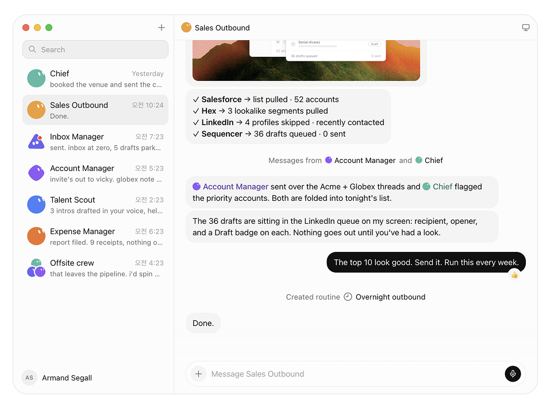Open the LinkedIn queue screenshot thumbnail
Viewport: 550px width, 408px height.
coord(306,60)
